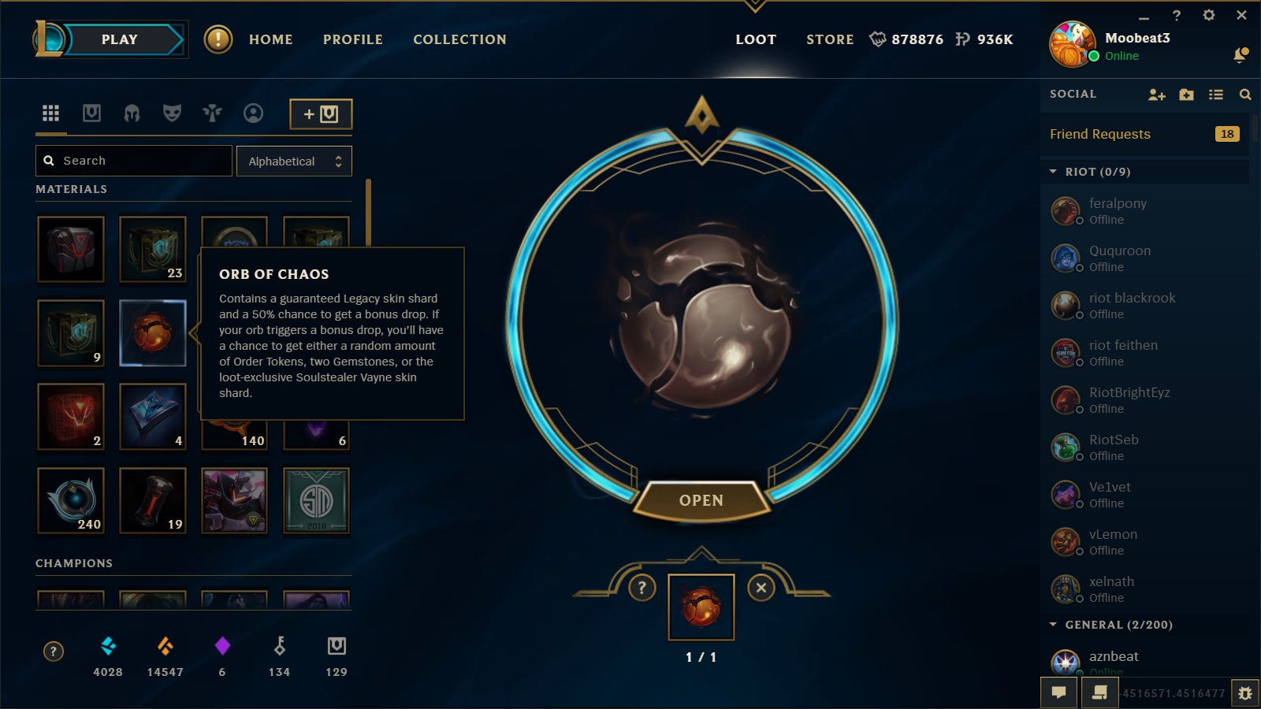Switch to the STORE tab
This screenshot has height=709, width=1261.
[830, 39]
